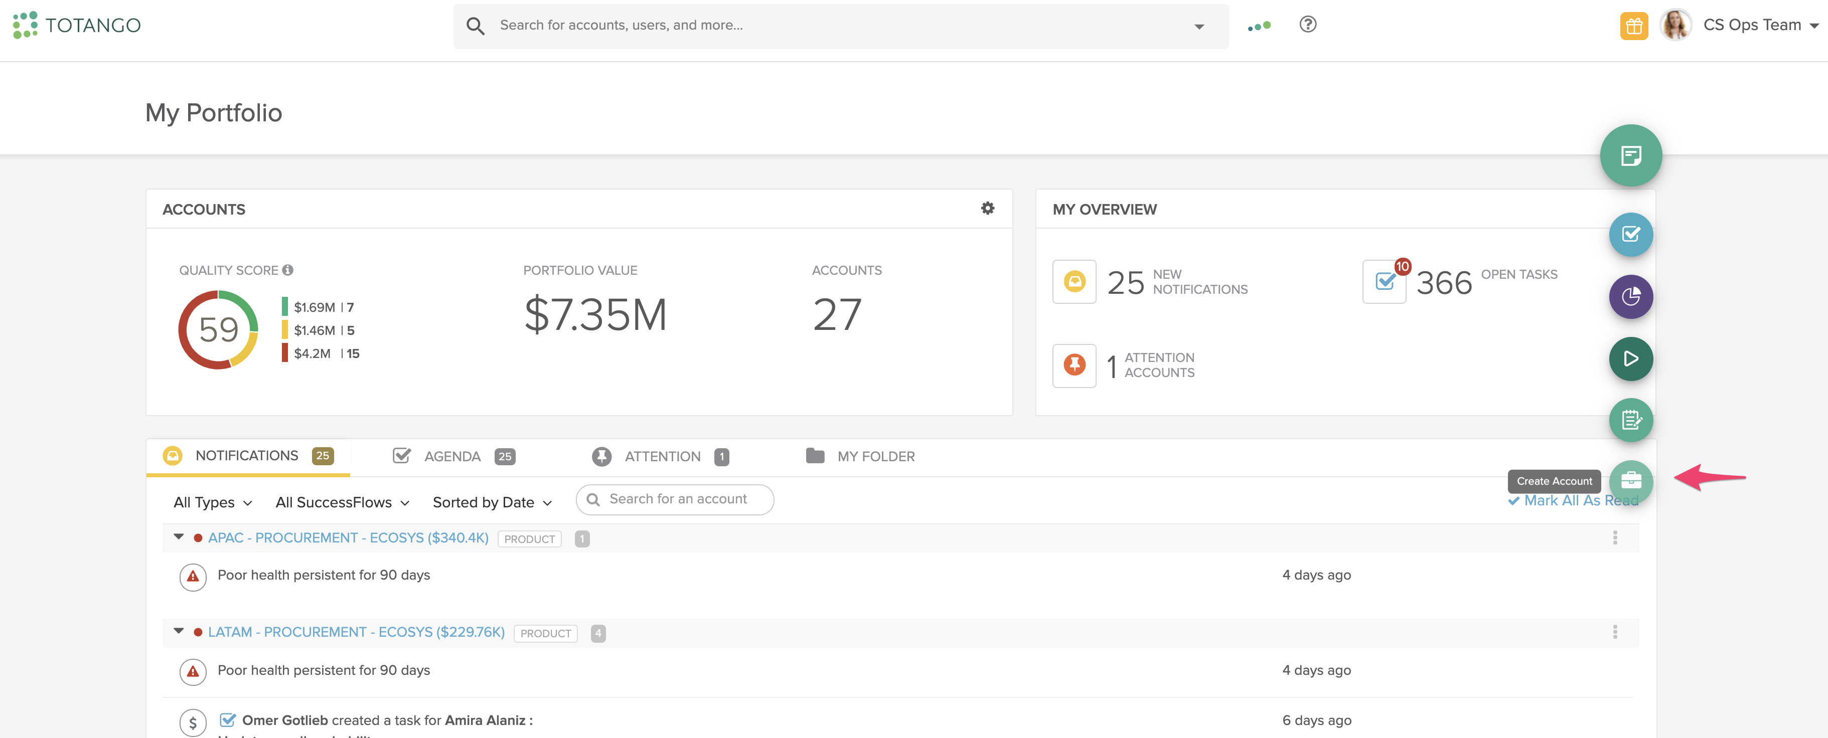Image resolution: width=1828 pixels, height=738 pixels.
Task: Select green health segment $1.69M
Action: tap(318, 307)
